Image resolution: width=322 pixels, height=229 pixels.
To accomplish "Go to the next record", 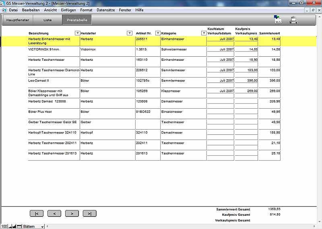I will pos(72,214).
